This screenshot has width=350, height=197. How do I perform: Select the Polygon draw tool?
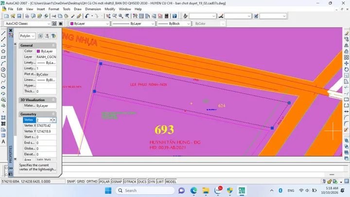point(3,52)
